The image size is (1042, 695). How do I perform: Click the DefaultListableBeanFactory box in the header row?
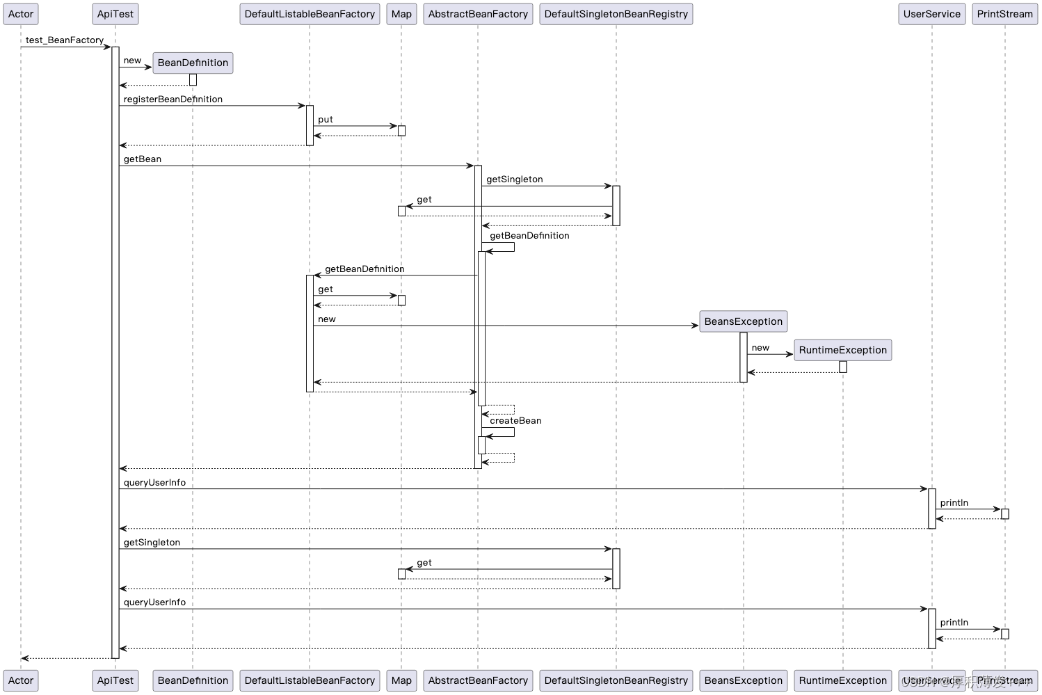pyautogui.click(x=310, y=14)
